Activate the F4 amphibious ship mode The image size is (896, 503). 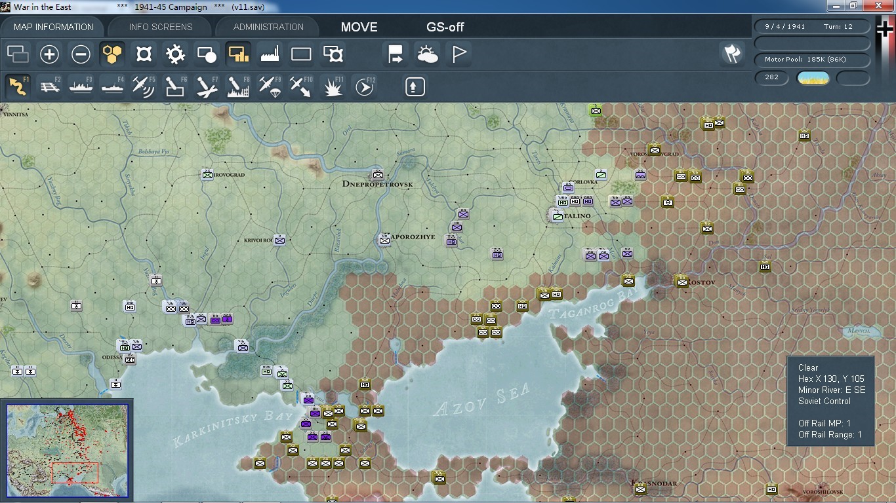tap(112, 86)
